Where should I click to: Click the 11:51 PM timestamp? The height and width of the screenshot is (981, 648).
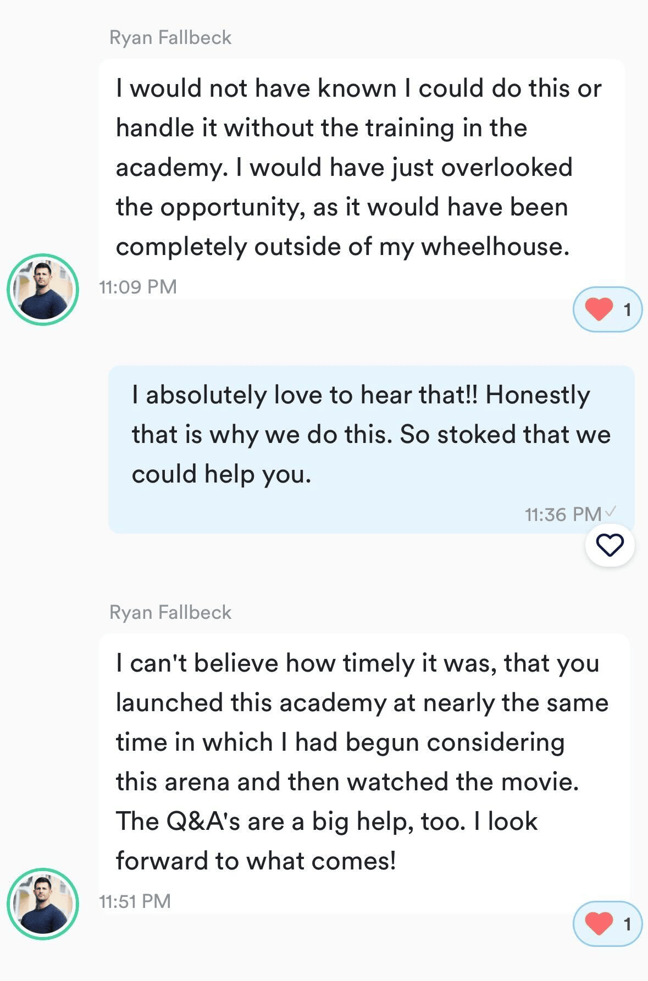point(135,901)
